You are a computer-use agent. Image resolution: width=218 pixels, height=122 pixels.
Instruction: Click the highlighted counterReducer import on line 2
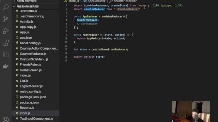94,9
